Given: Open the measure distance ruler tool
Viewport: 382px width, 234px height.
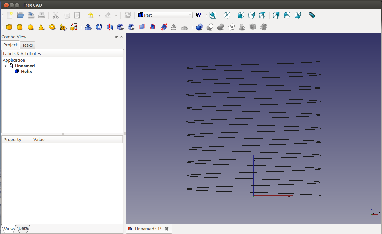Looking at the screenshot, I should click(311, 15).
